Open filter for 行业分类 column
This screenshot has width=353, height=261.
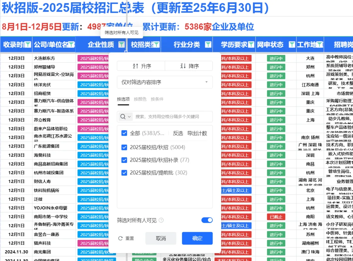click(208, 44)
